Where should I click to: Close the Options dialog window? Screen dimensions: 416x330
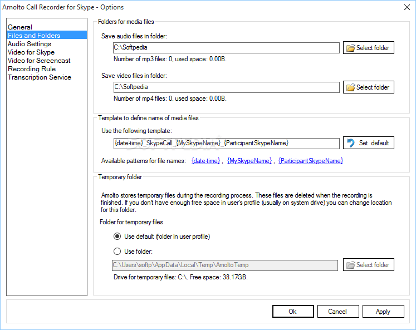(407, 7)
